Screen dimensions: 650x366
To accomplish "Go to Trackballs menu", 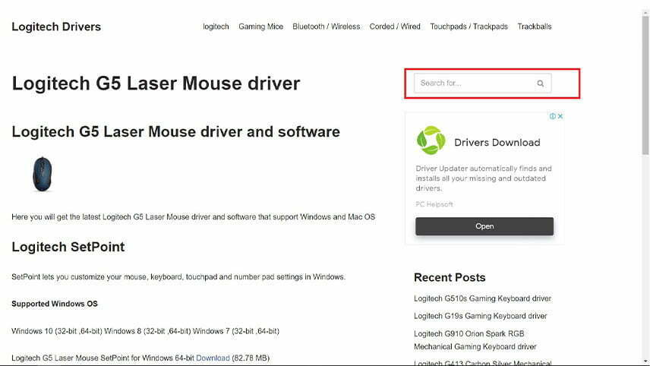I will click(x=535, y=27).
